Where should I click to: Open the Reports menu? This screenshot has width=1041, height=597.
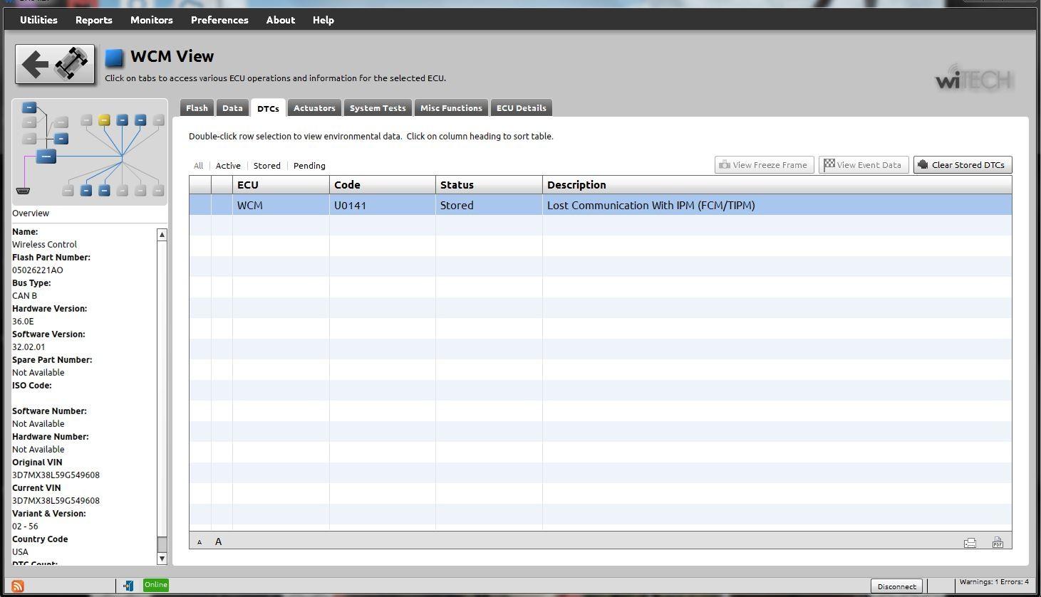(x=94, y=20)
